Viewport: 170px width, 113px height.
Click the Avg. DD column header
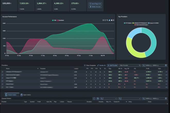[x=127, y=69]
